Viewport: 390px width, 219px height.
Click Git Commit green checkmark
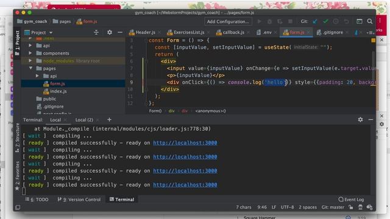pyautogui.click(x=325, y=22)
